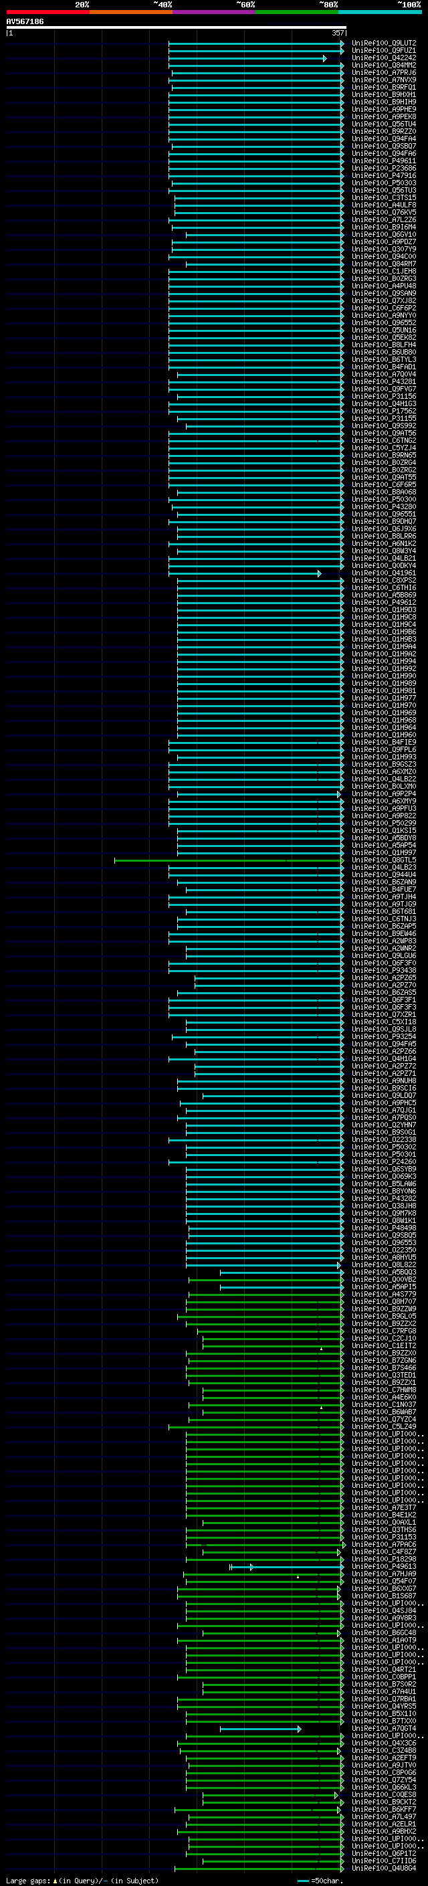The height and width of the screenshot is (1886, 428).
Task: Select the UniRef100_P50303 entry
Action: (384, 183)
